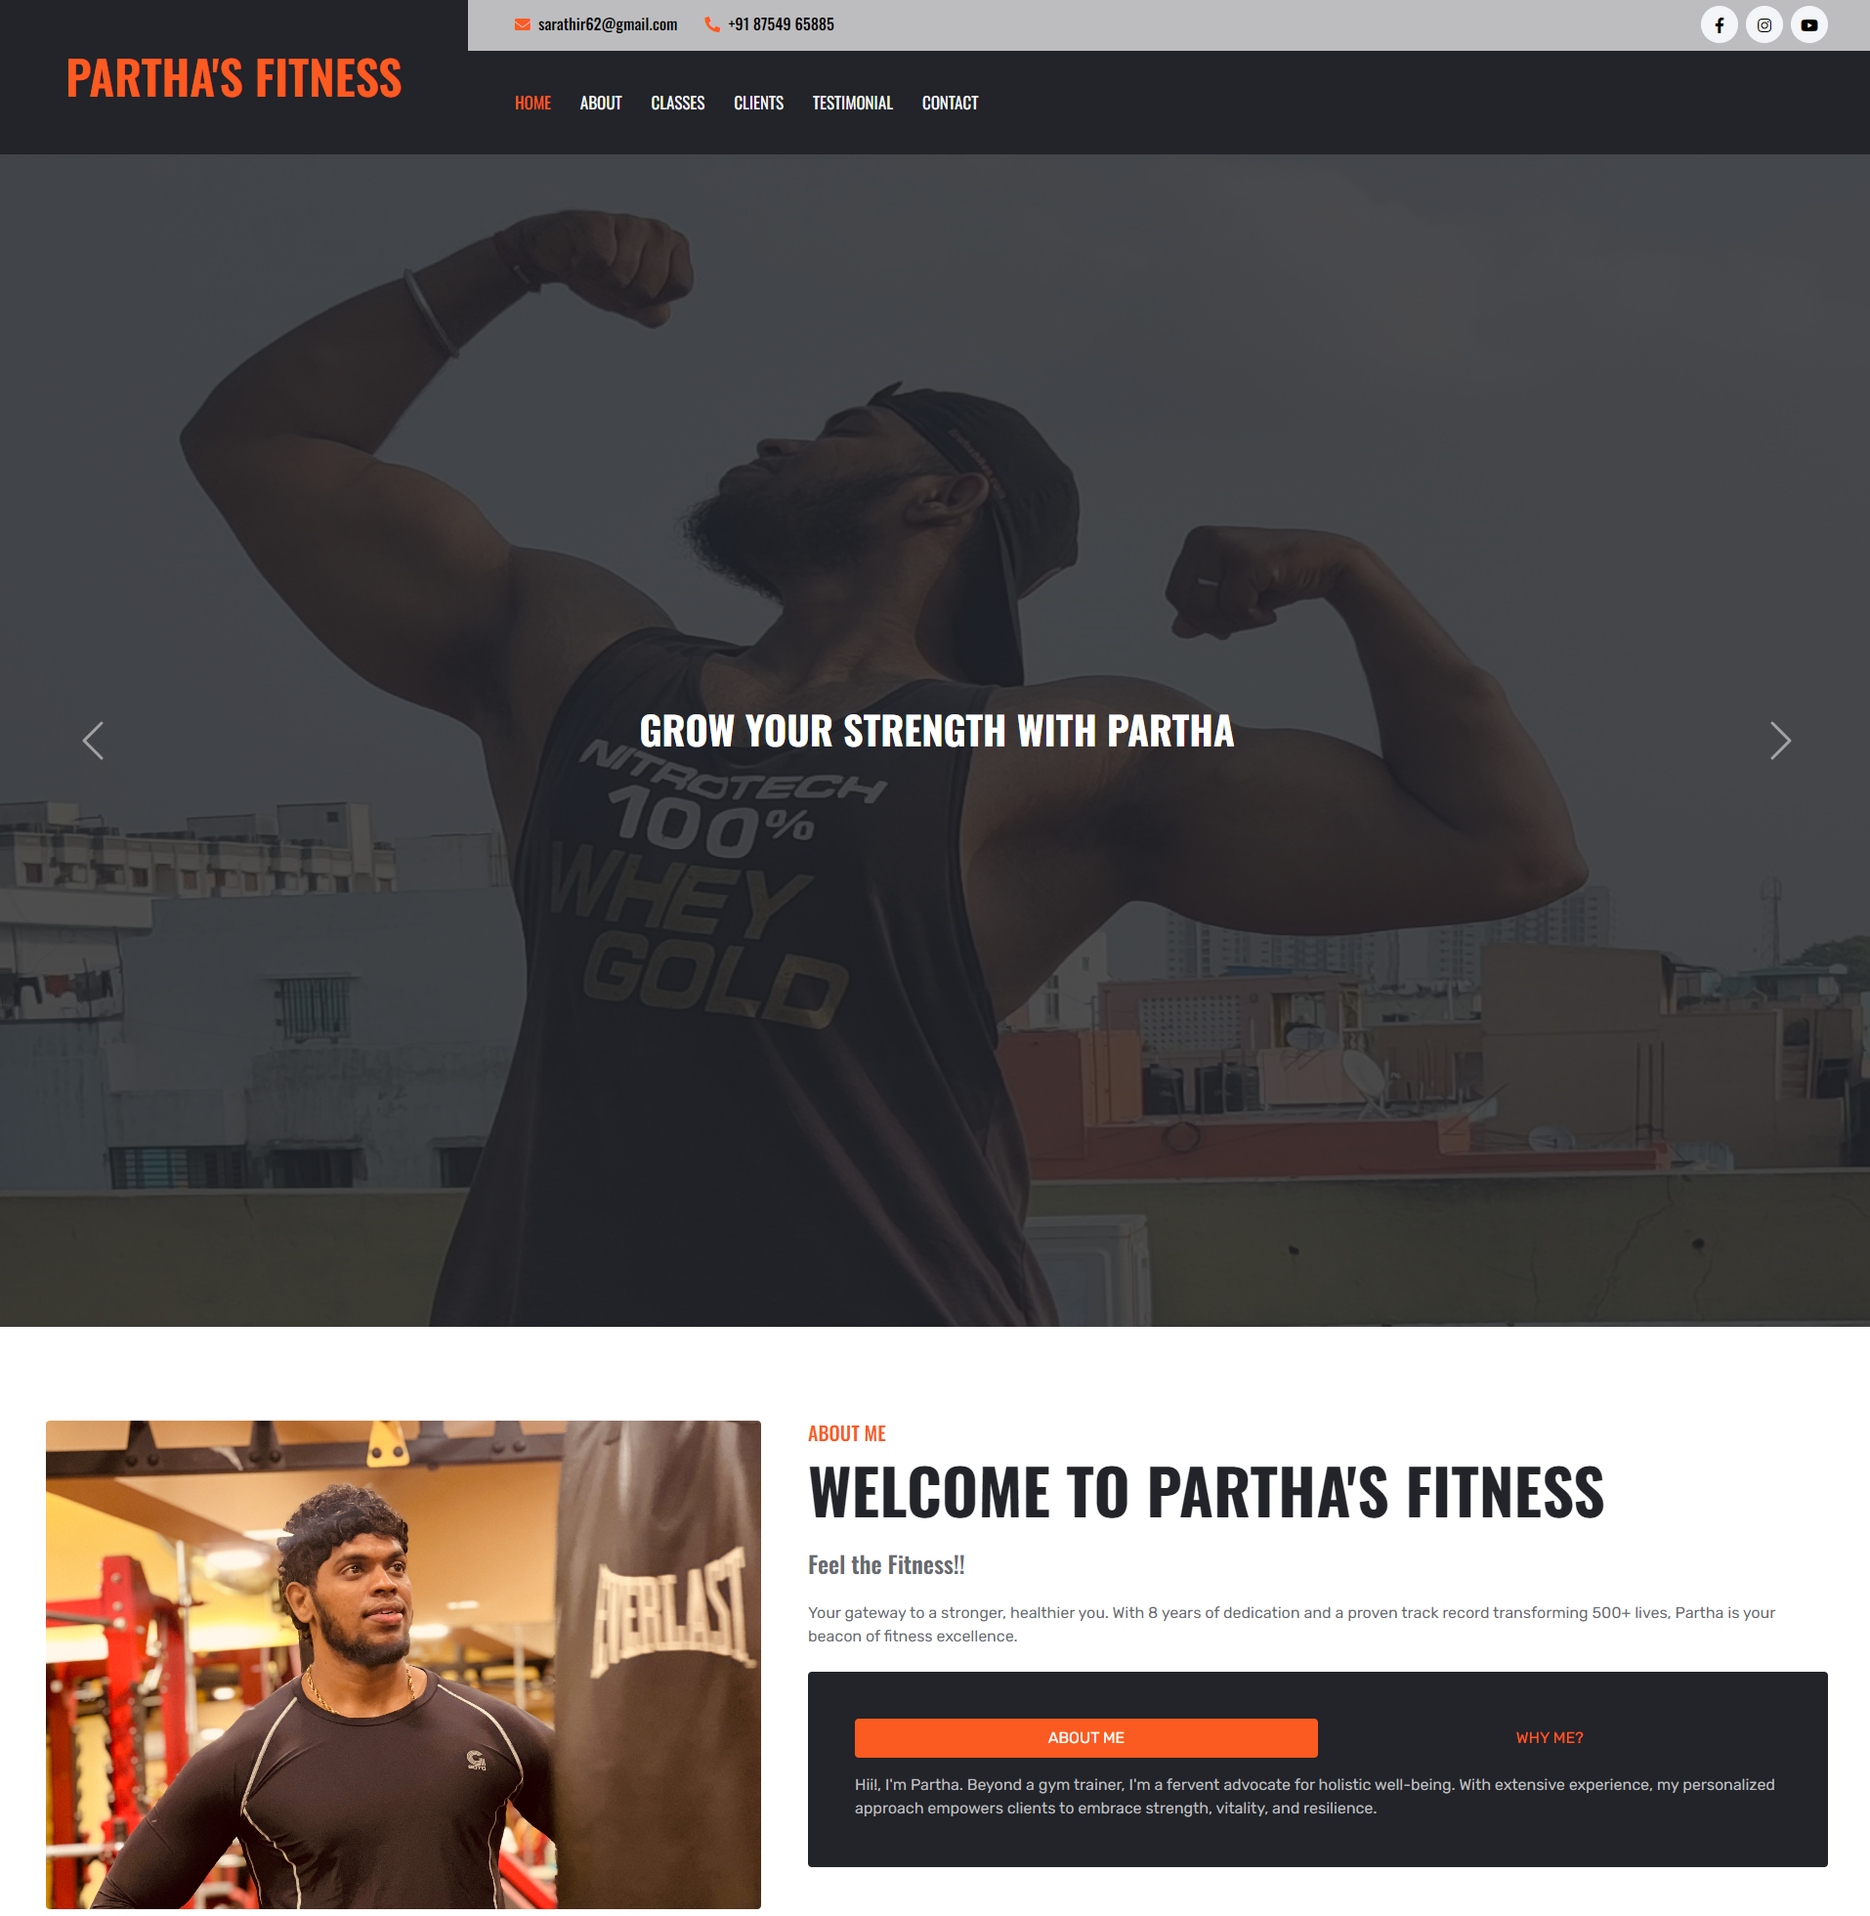The image size is (1870, 1916).
Task: Click the gym trainer photo thumbnail
Action: point(404,1664)
